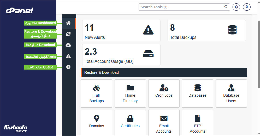Image resolution: width=261 pixels, height=136 pixels.
Task: Select the Cron Jobs tile
Action: pyautogui.click(x=164, y=94)
